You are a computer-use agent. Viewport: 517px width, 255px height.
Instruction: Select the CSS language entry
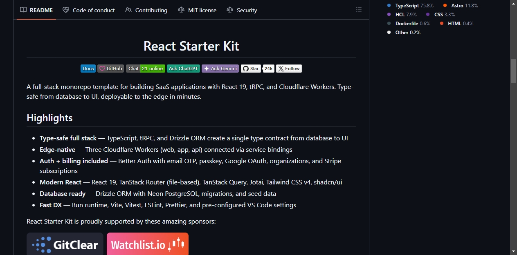pos(441,15)
